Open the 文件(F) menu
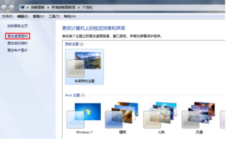Viewport: 226px width, 144px height. pos(7,16)
